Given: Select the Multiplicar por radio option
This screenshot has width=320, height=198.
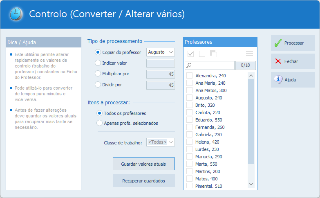Looking at the screenshot, I should [98, 74].
